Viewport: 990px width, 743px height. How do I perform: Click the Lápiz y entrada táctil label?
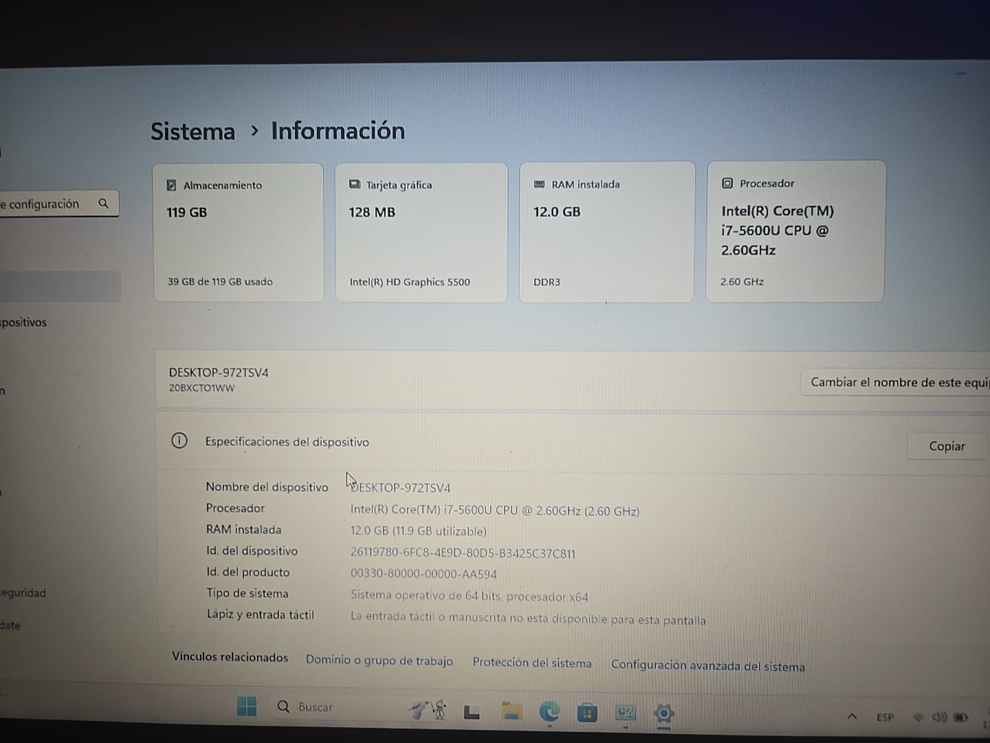point(260,614)
